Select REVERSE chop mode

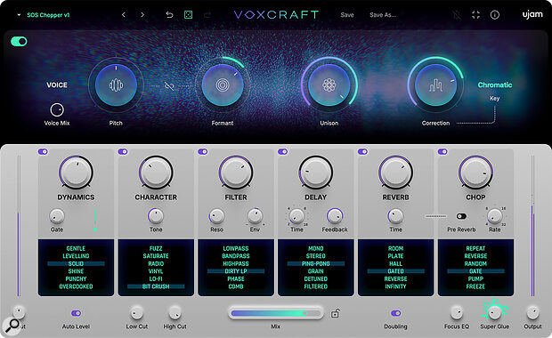(x=475, y=256)
